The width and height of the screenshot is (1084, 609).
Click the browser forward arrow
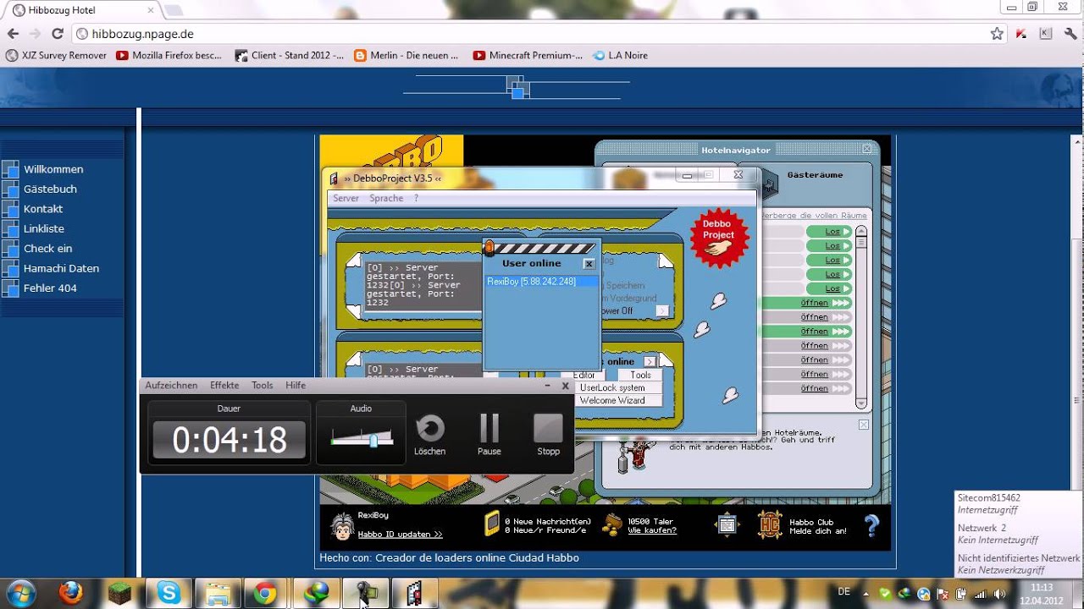(35, 34)
